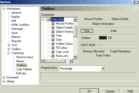Click the commands list scroll down arrow
The image size is (139, 93).
tap(75, 57)
